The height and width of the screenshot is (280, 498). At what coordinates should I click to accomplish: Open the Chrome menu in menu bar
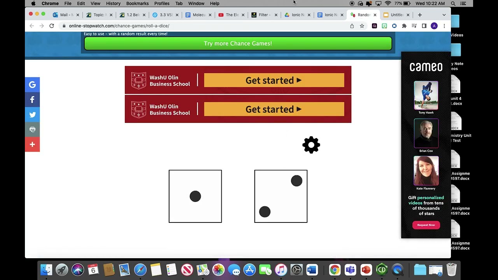coord(50,3)
